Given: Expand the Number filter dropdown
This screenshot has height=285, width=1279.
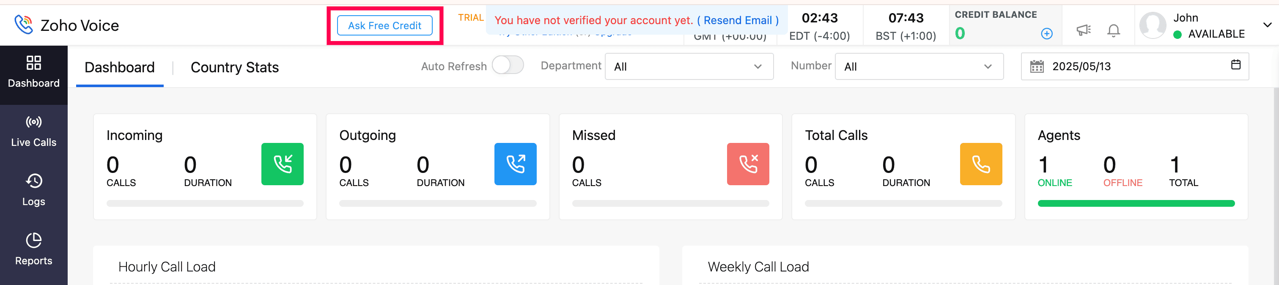Looking at the screenshot, I should coord(919,66).
